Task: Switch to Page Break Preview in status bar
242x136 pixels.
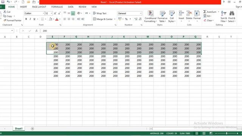Action: [211, 133]
